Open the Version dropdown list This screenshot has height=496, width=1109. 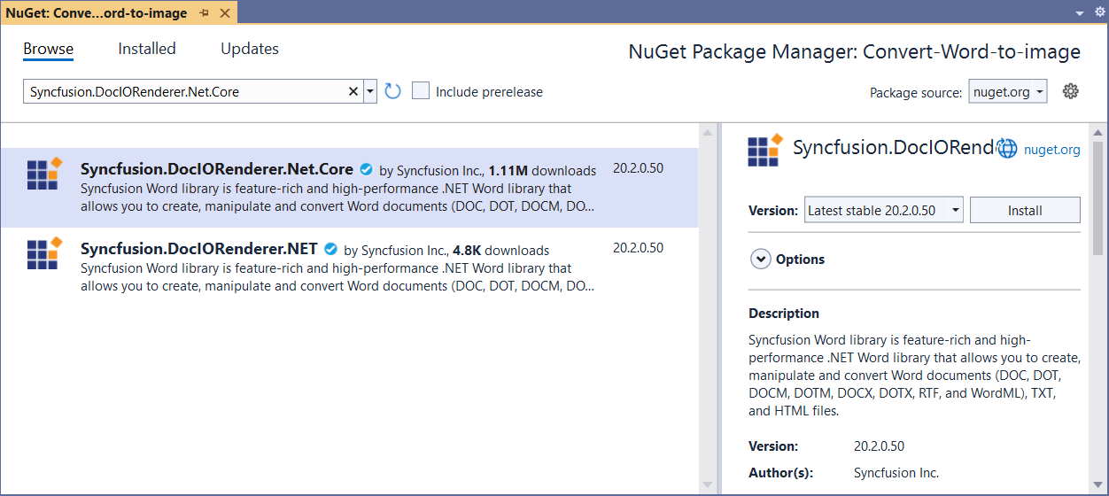pyautogui.click(x=954, y=211)
